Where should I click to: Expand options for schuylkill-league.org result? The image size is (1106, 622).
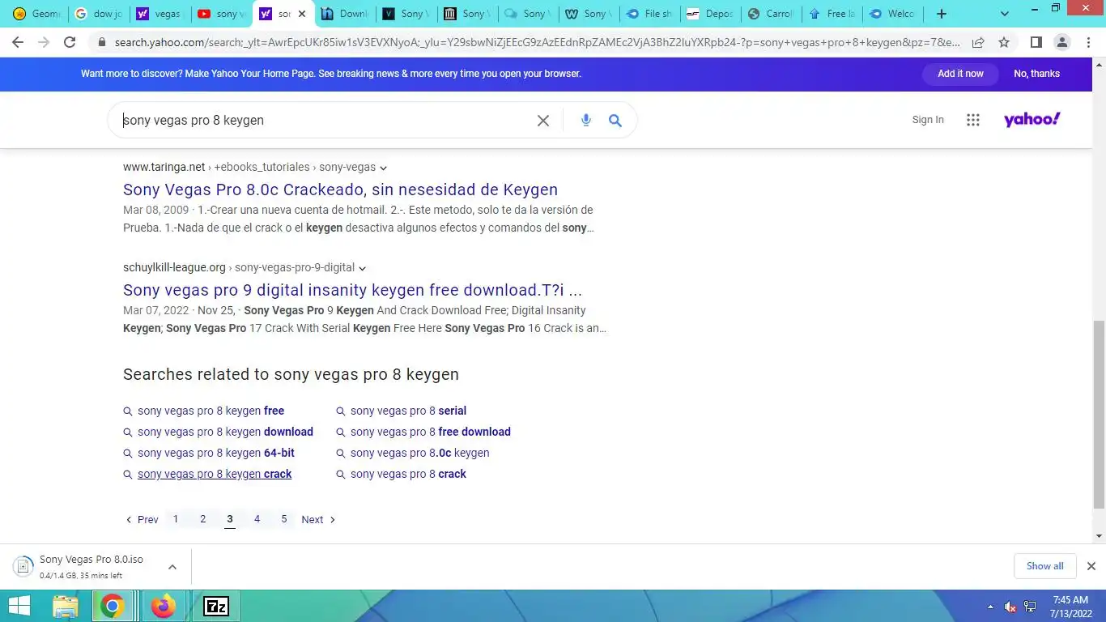362,268
